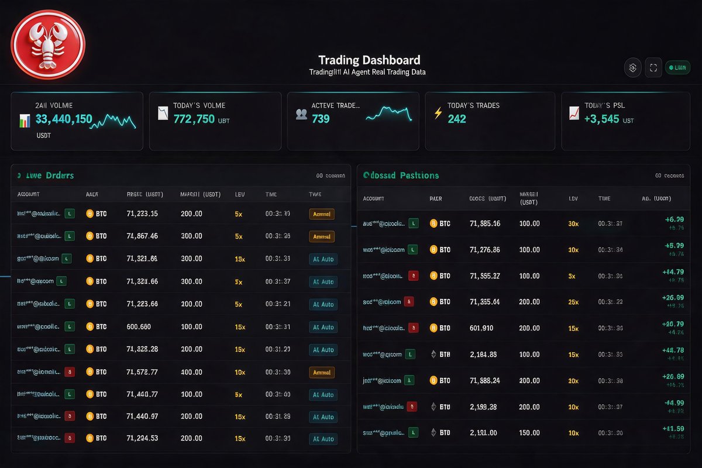Click the Lev column header in the Live Orders table
702x468 pixels.
(239, 195)
